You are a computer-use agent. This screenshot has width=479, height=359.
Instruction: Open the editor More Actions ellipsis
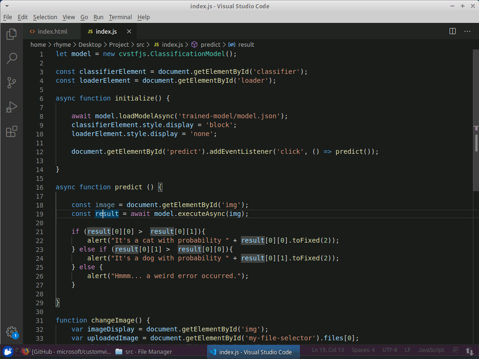tap(467, 31)
